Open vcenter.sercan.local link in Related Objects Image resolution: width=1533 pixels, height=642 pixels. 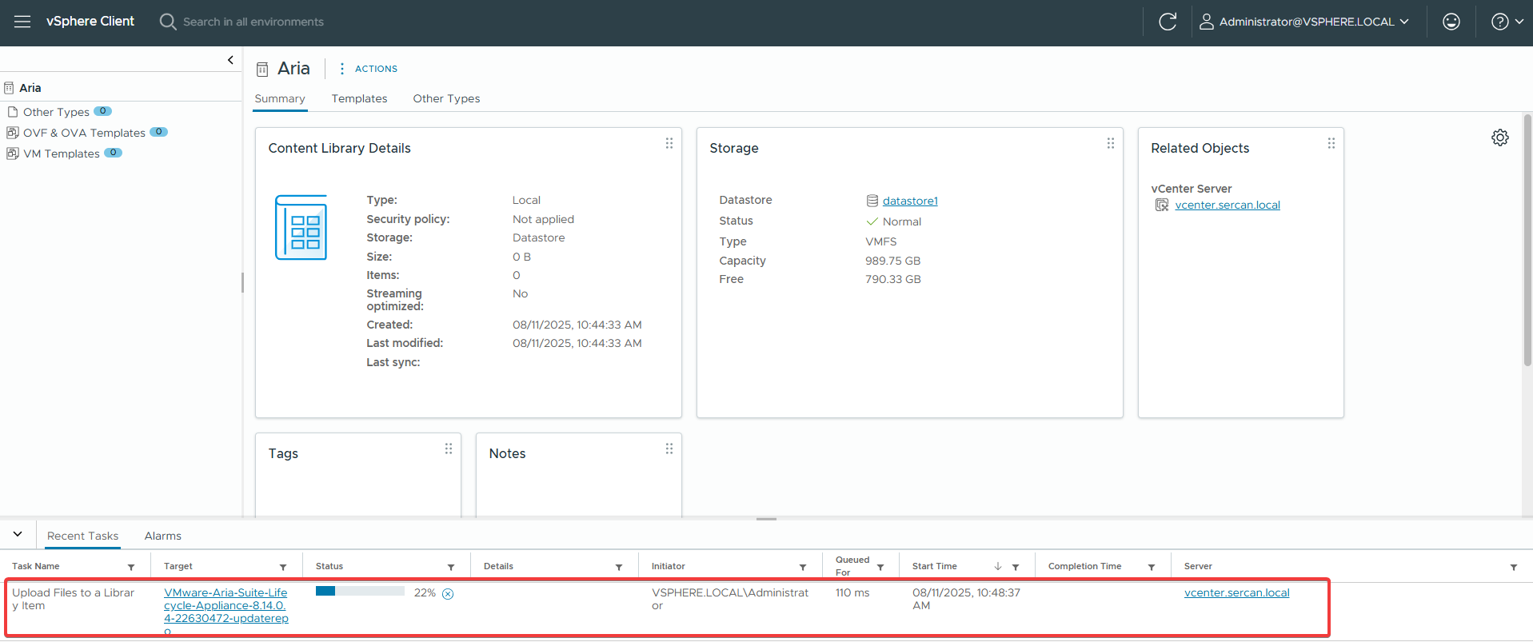click(1228, 205)
